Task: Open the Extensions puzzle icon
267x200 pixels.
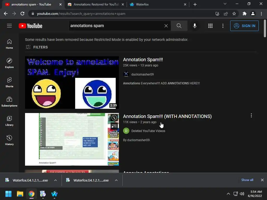Action: (245, 14)
